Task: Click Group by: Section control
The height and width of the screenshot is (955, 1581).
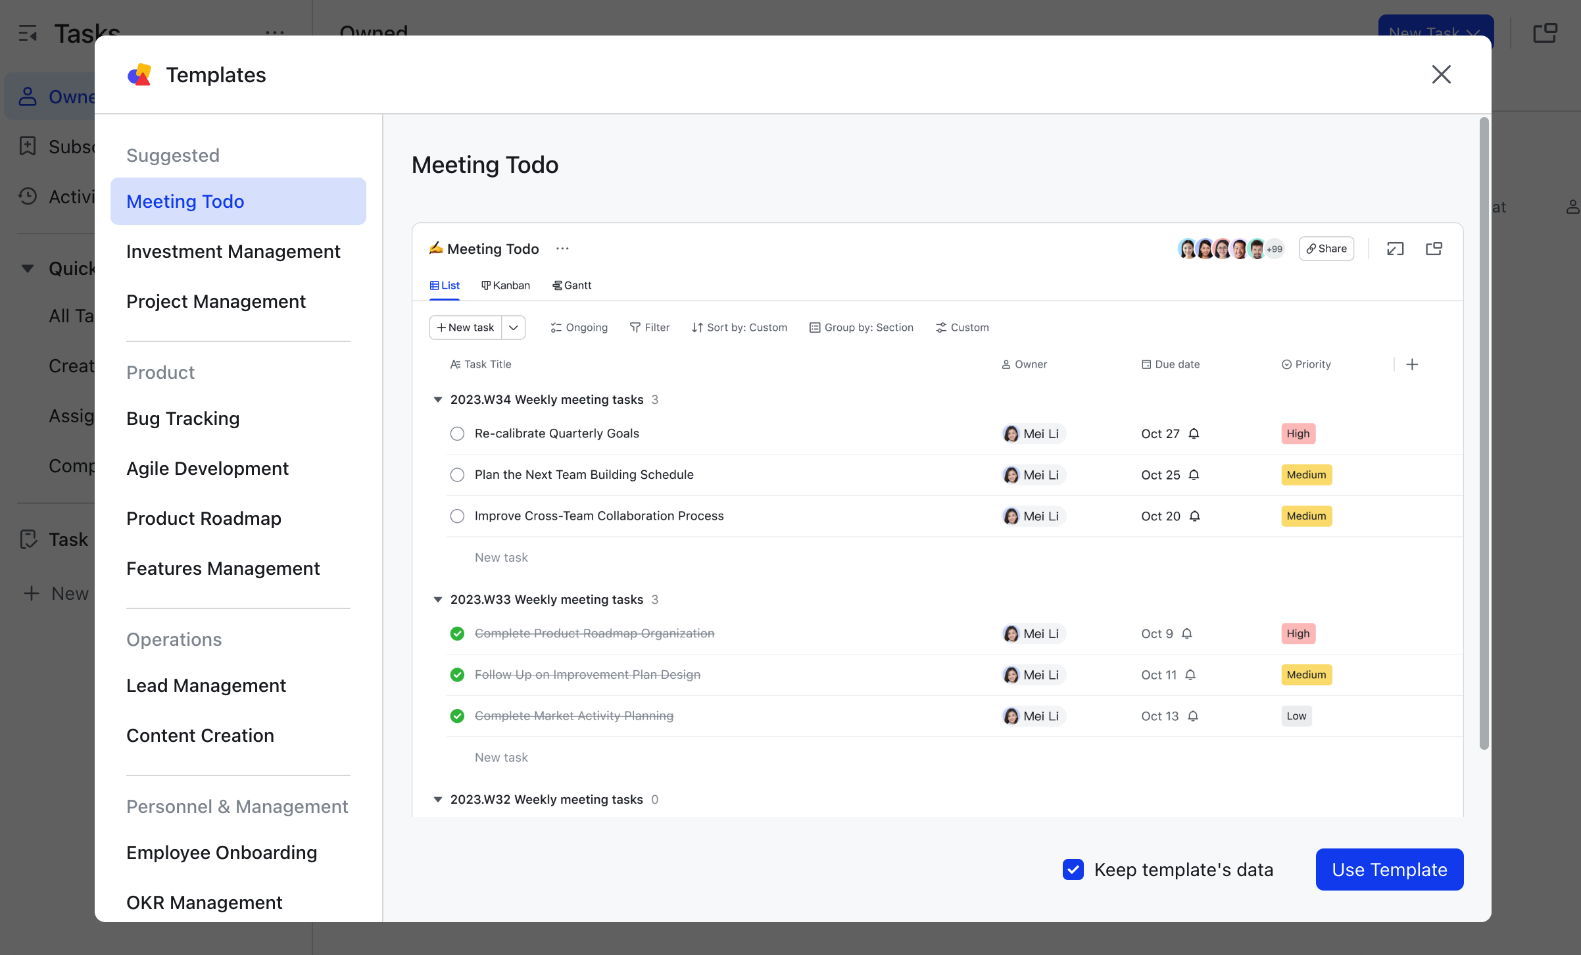Action: (861, 328)
